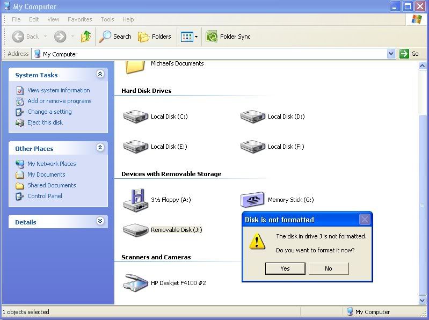Click Eject this disk link
The width and height of the screenshot is (429, 320).
[x=45, y=122]
